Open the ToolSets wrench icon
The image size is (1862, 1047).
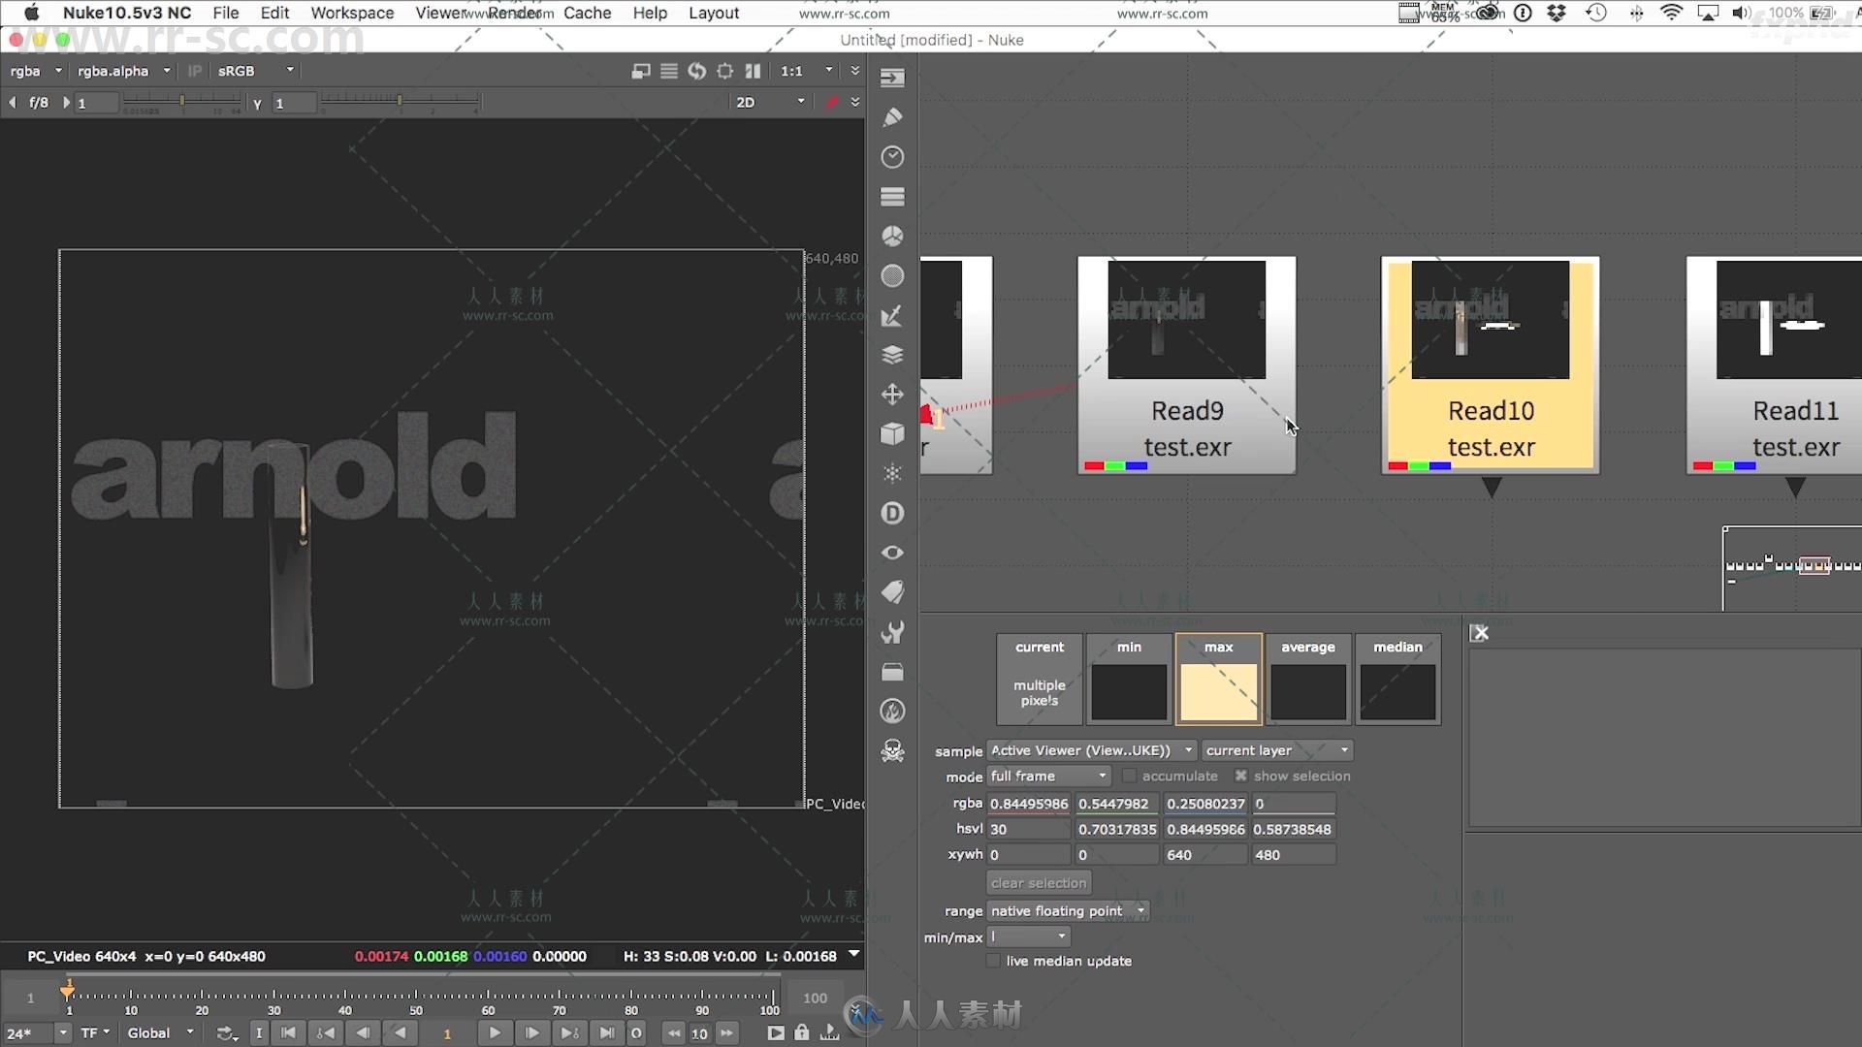tap(892, 632)
